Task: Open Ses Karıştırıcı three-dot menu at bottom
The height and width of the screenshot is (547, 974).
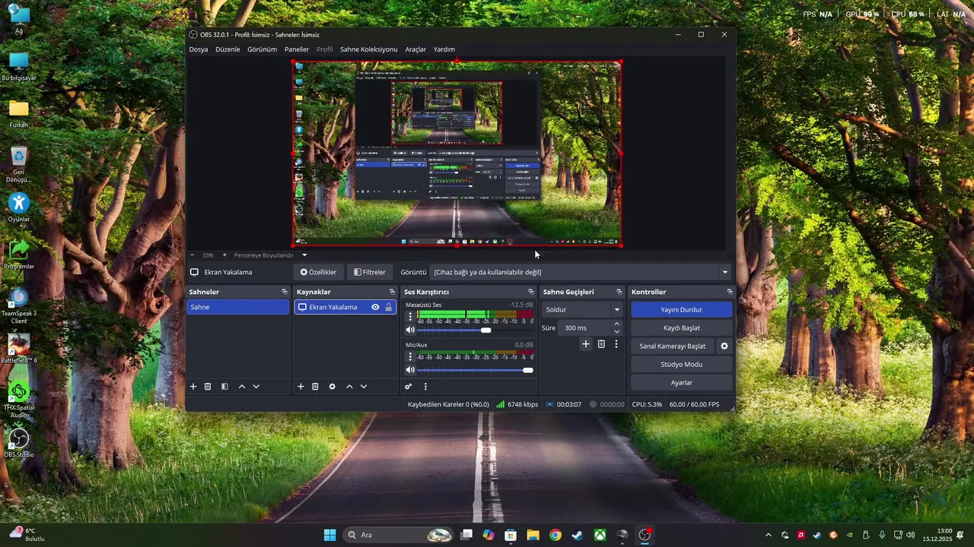Action: click(425, 387)
